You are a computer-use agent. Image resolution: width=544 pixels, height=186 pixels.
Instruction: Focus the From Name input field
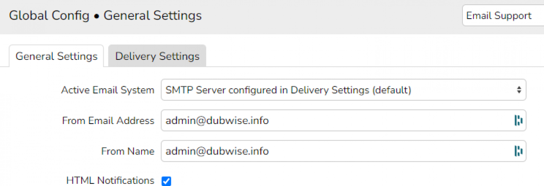343,151
